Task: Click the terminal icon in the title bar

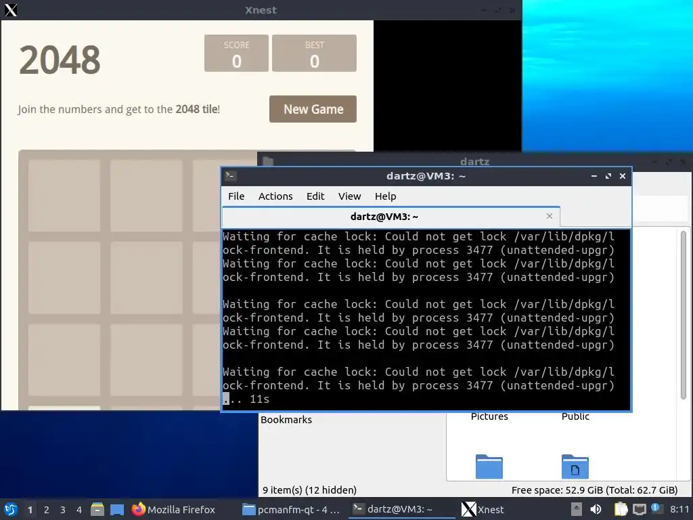Action: pos(230,175)
